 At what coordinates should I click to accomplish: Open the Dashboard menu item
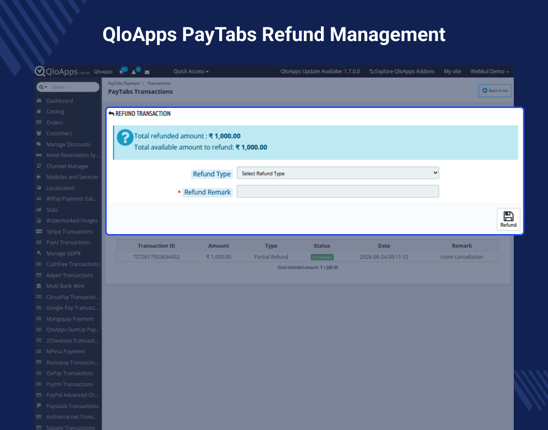[x=59, y=101]
